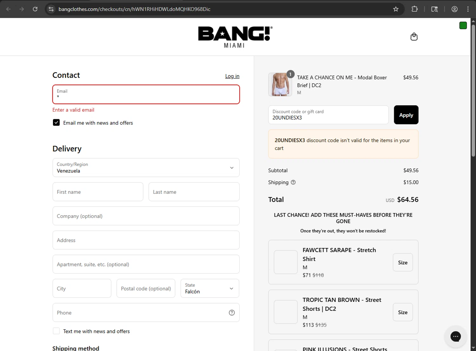This screenshot has height=351, width=476.
Task: Click 'FAWCETT SARAPE - Stretch Shirt' title
Action: [339, 255]
